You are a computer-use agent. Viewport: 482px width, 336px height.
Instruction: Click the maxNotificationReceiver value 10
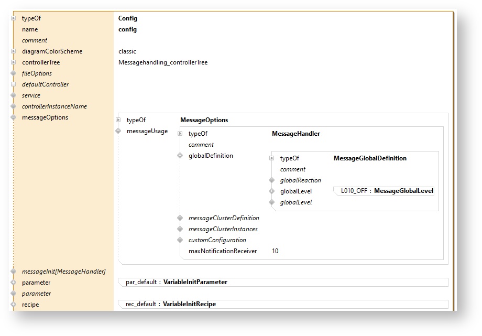coord(275,251)
